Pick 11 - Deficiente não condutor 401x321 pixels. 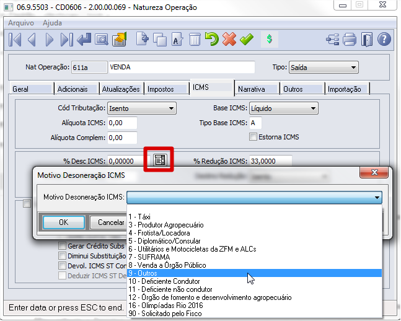(x=254, y=289)
